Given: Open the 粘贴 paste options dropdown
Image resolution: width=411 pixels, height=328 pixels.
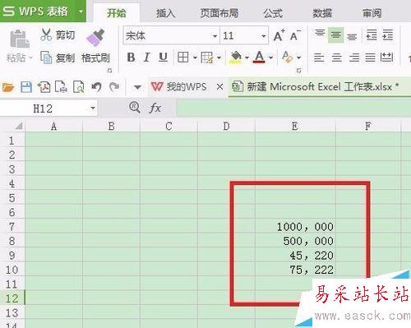Looking at the screenshot, I should click(30, 58).
